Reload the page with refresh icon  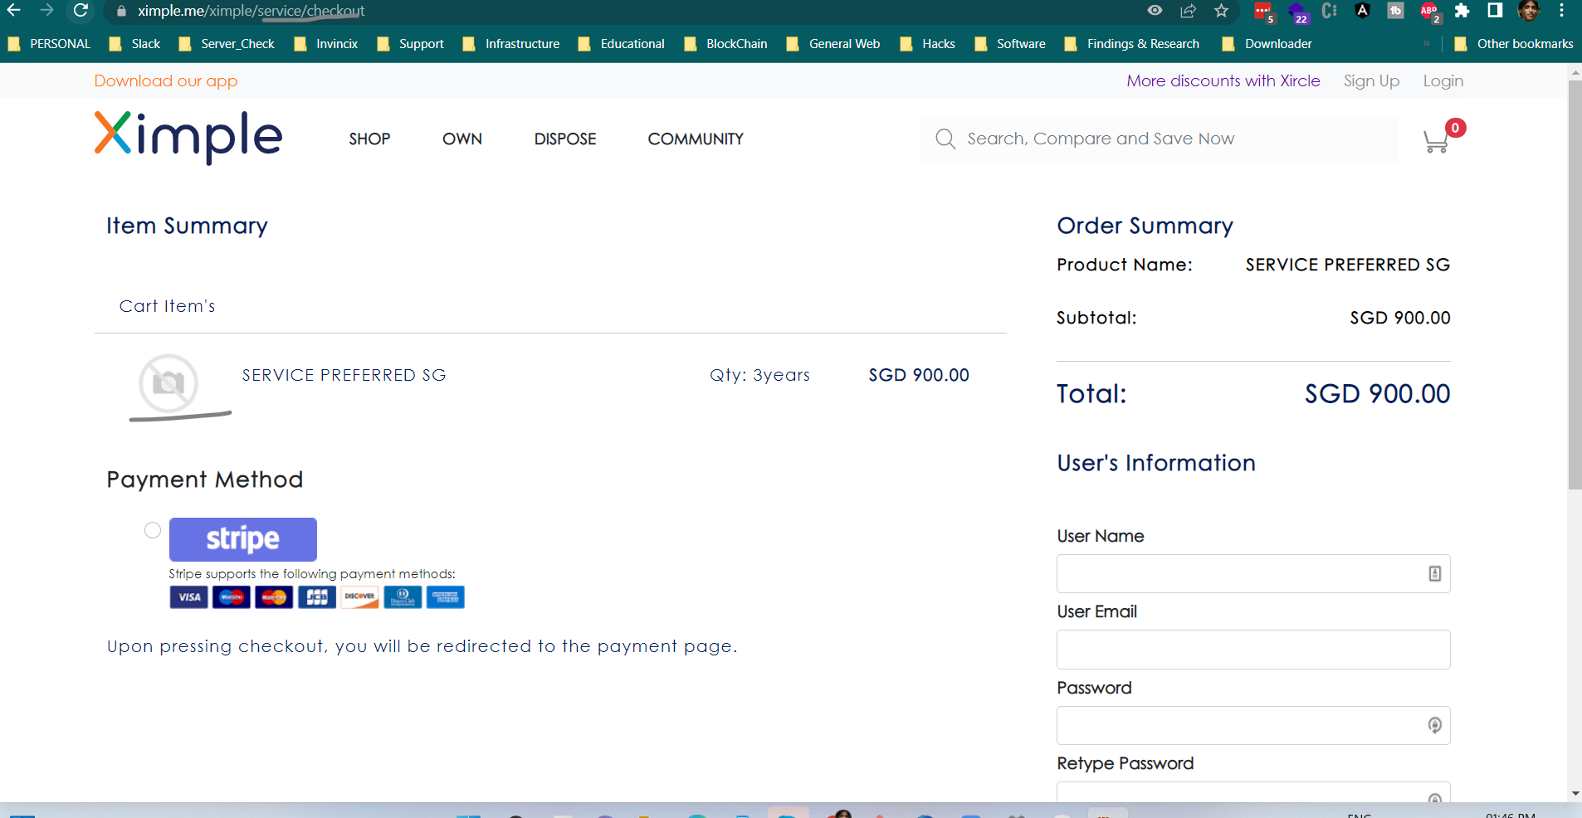[x=81, y=11]
